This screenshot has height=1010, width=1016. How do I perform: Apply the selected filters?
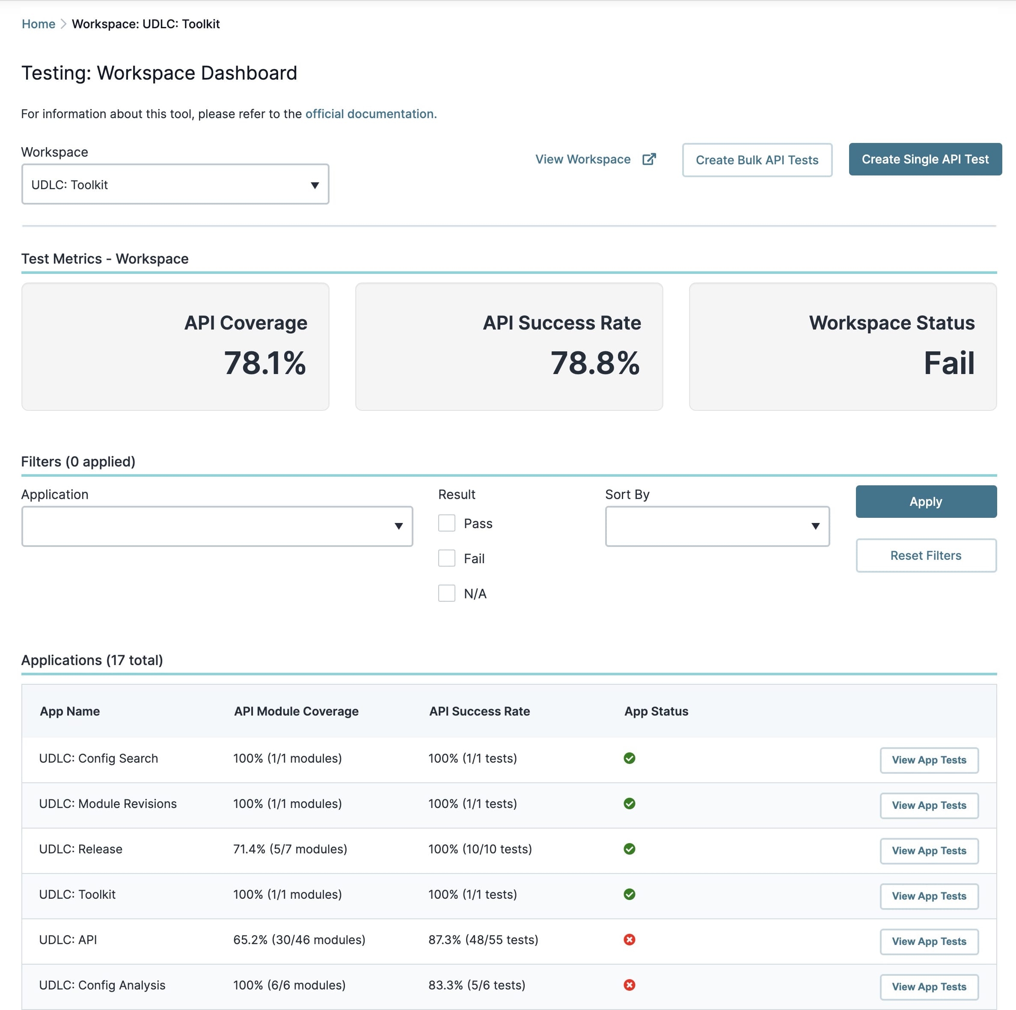926,501
